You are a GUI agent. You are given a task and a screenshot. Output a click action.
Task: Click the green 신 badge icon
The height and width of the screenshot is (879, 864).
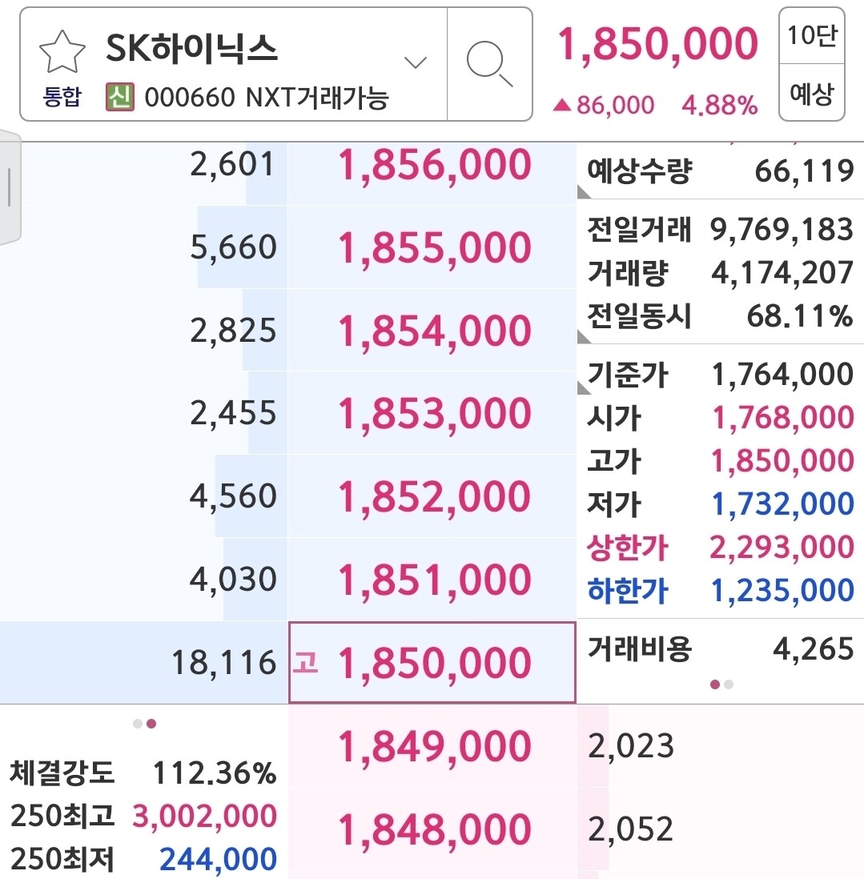click(x=119, y=96)
